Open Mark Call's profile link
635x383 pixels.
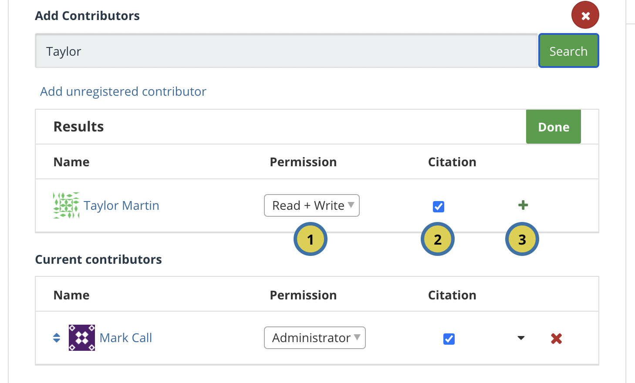[x=126, y=338]
